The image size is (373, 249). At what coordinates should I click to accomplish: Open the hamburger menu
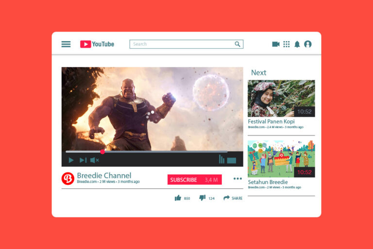click(66, 44)
